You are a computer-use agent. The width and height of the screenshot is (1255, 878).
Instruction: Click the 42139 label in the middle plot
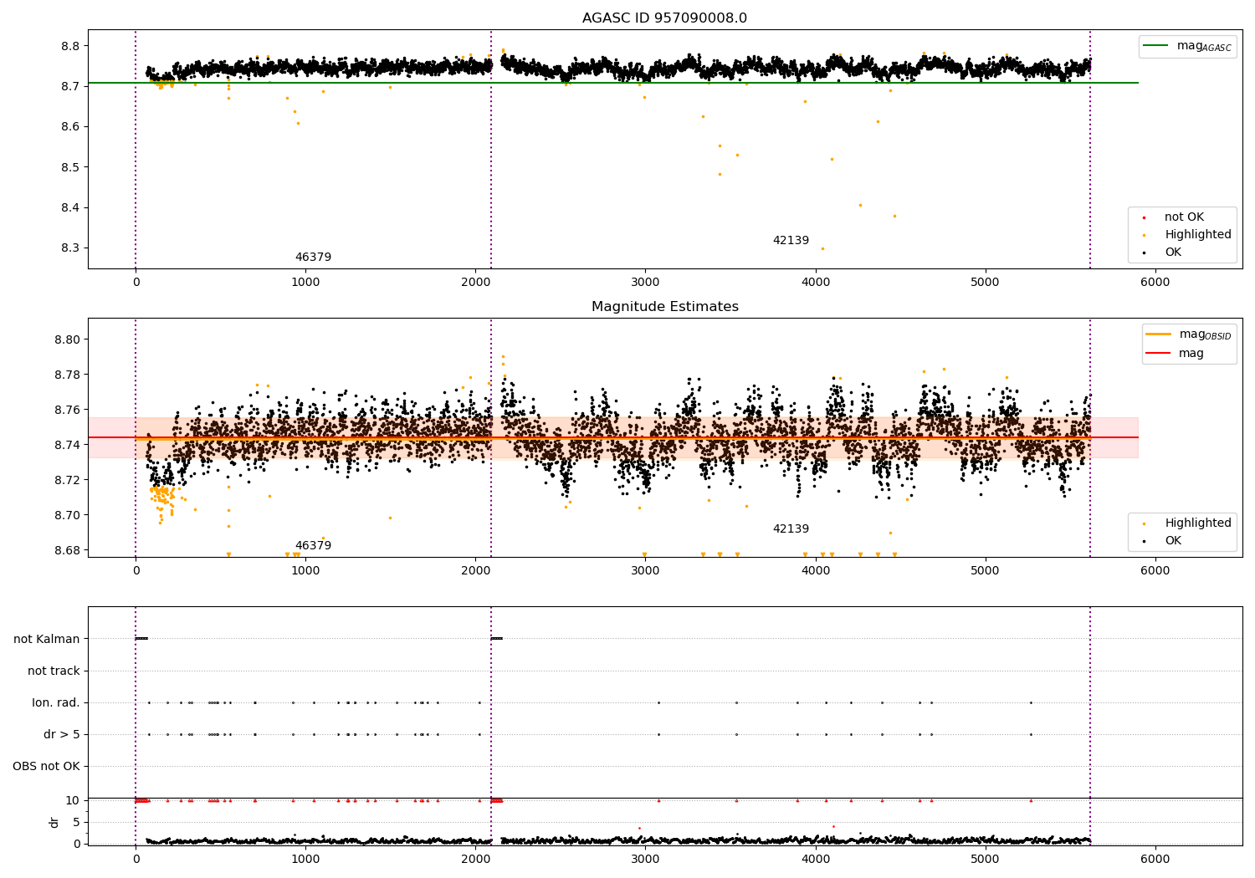pyautogui.click(x=791, y=529)
